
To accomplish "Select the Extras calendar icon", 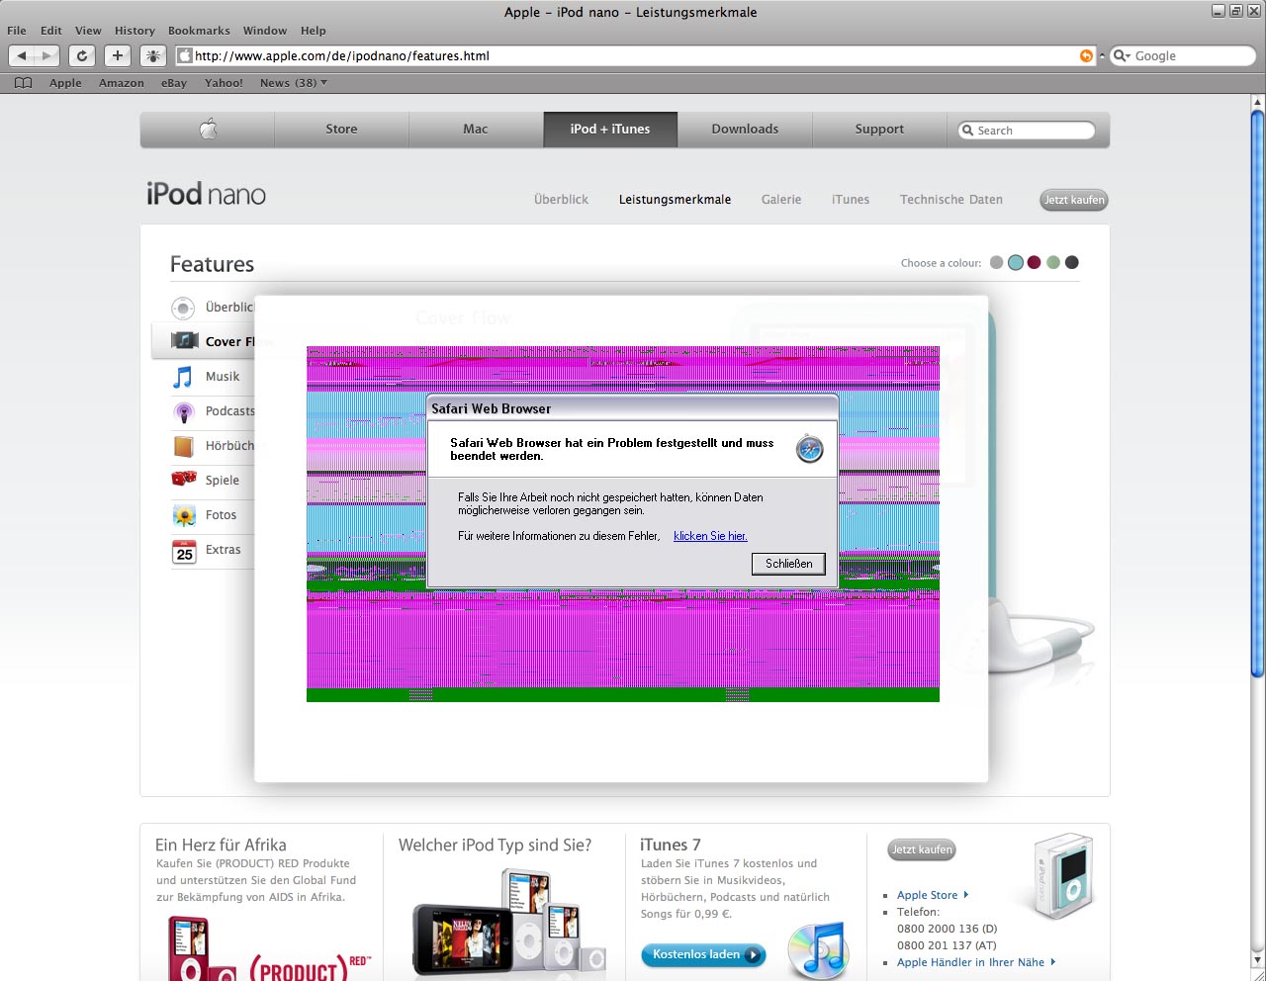I will 184,551.
